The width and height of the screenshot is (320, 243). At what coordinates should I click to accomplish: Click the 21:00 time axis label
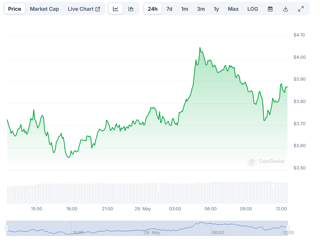tap(108, 209)
